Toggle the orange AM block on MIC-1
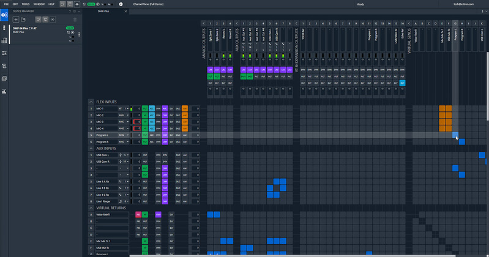This screenshot has width=489, height=257. click(185, 108)
